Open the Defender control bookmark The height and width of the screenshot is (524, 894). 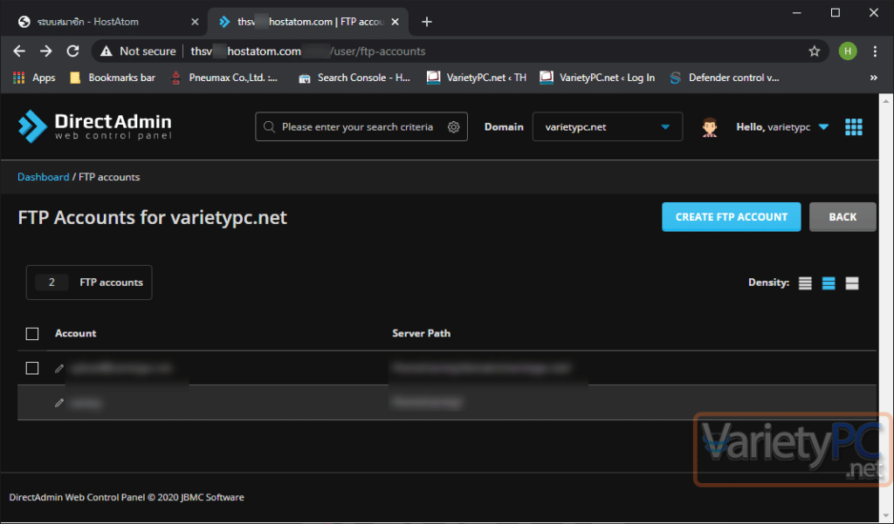724,78
